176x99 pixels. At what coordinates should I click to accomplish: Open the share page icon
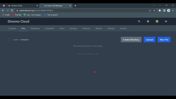point(150,10)
